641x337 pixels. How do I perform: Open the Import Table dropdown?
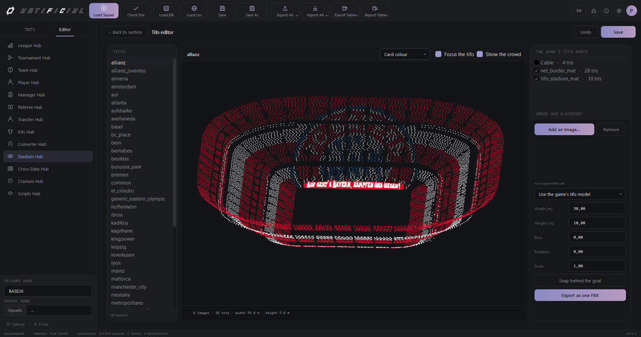point(375,11)
